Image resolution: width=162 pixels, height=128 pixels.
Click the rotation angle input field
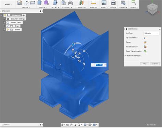(x=99, y=65)
